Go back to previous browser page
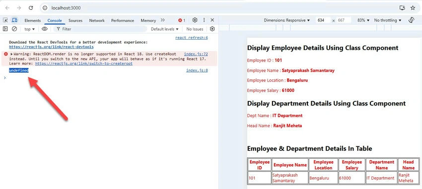 pyautogui.click(x=7, y=8)
